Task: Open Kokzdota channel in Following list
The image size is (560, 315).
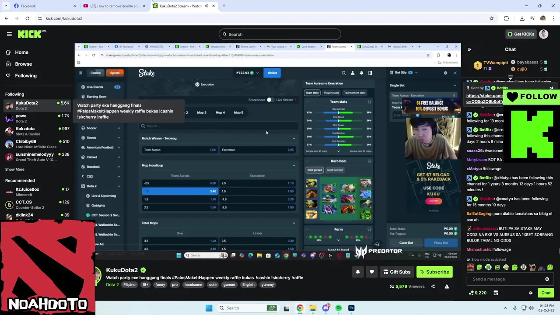Action: coord(37,131)
